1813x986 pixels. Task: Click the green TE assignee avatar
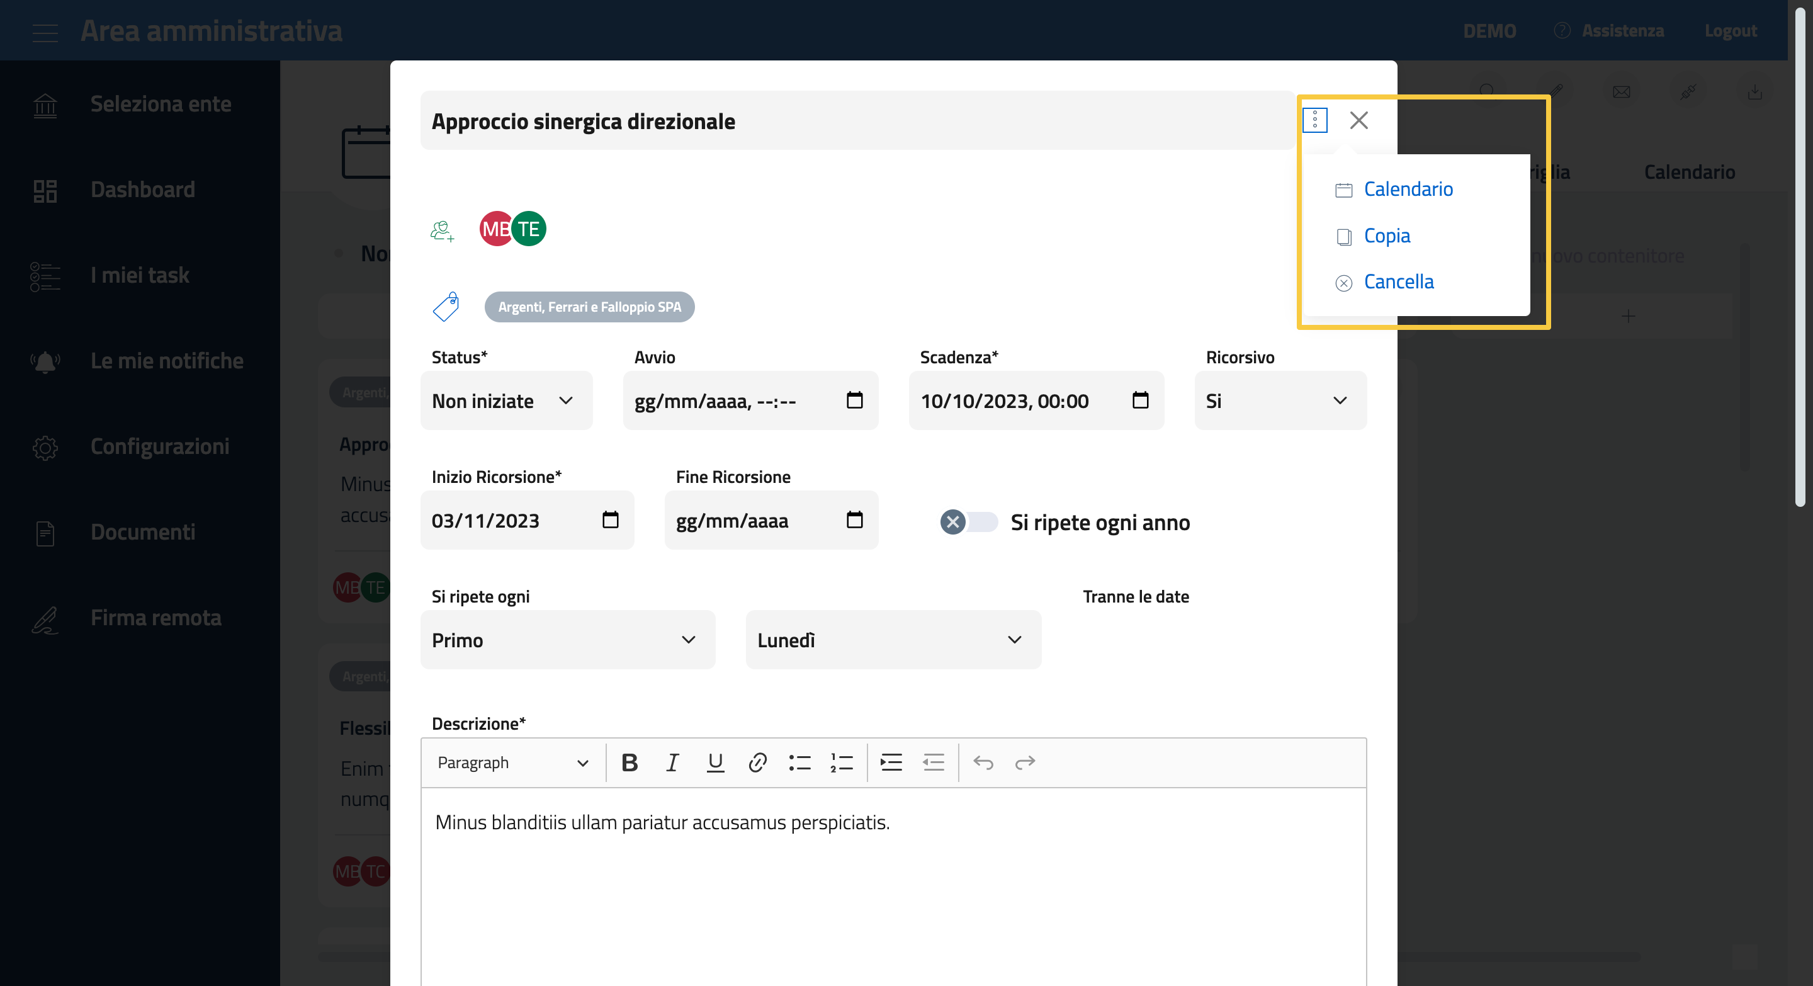point(529,229)
